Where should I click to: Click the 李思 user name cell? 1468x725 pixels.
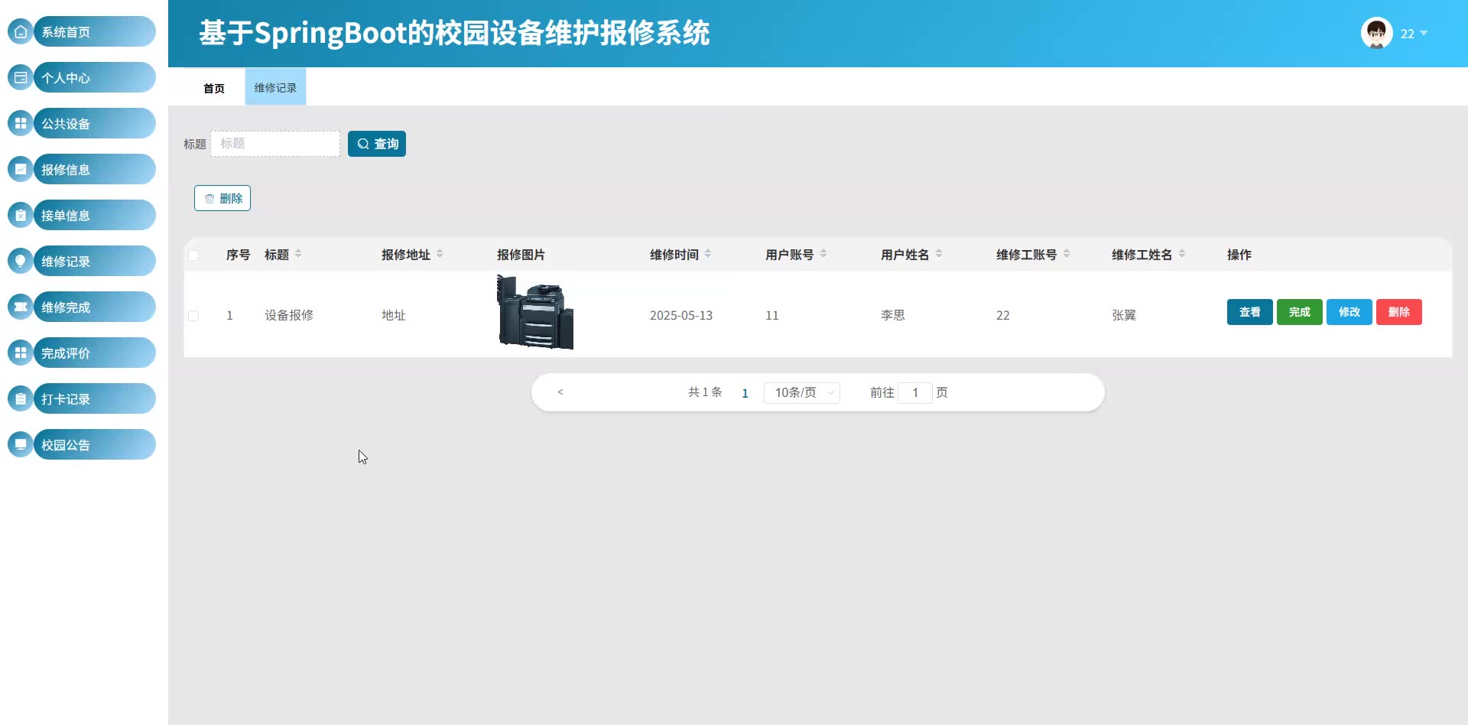(893, 315)
